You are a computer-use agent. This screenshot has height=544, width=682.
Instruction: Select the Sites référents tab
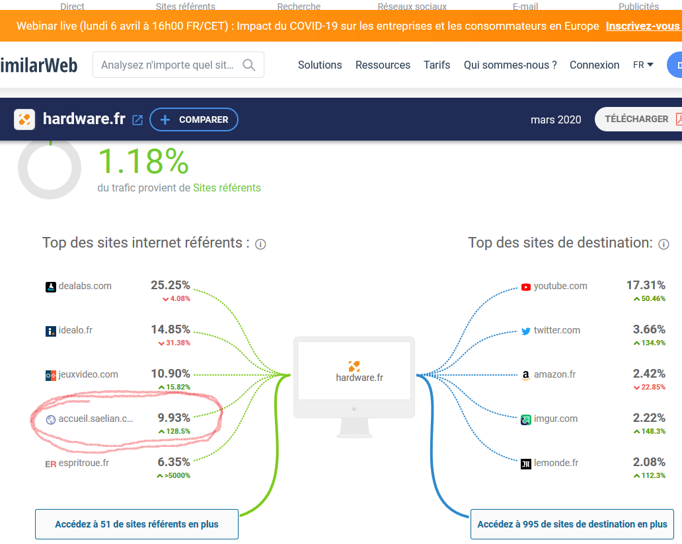tap(185, 6)
